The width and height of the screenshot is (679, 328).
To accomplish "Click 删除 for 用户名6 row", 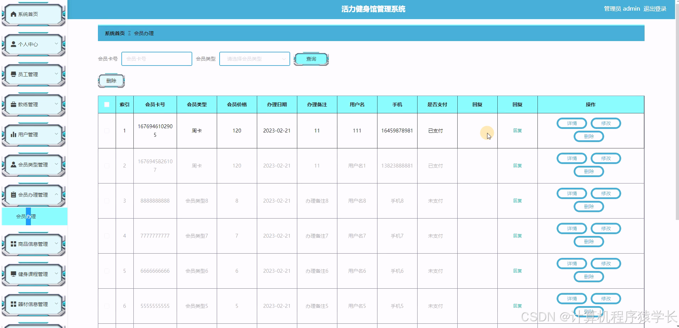I will point(589,277).
